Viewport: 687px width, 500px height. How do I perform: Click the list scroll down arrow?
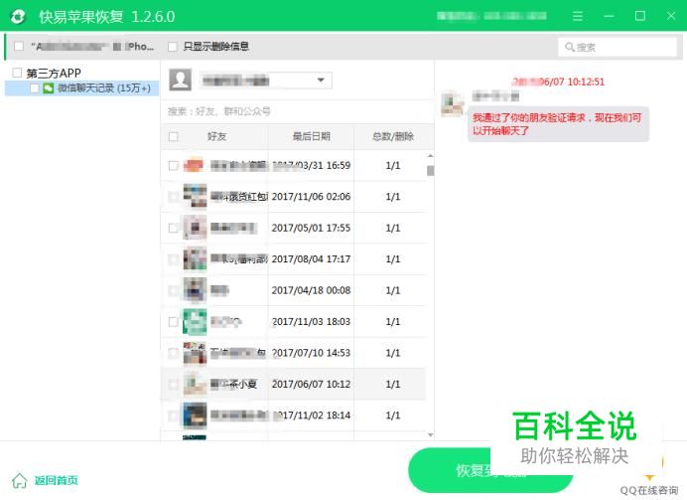point(430,434)
